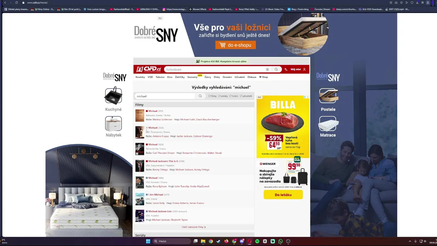Open the Žebříčky menu item
437x246 pixels.
[180, 77]
